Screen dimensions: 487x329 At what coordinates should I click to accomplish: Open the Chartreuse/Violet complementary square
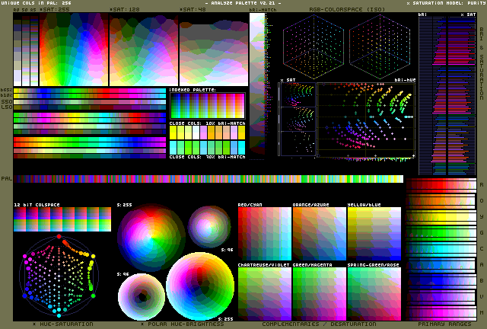(265, 294)
